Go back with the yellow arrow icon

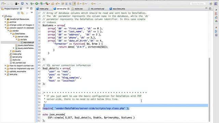click(x=92, y=4)
